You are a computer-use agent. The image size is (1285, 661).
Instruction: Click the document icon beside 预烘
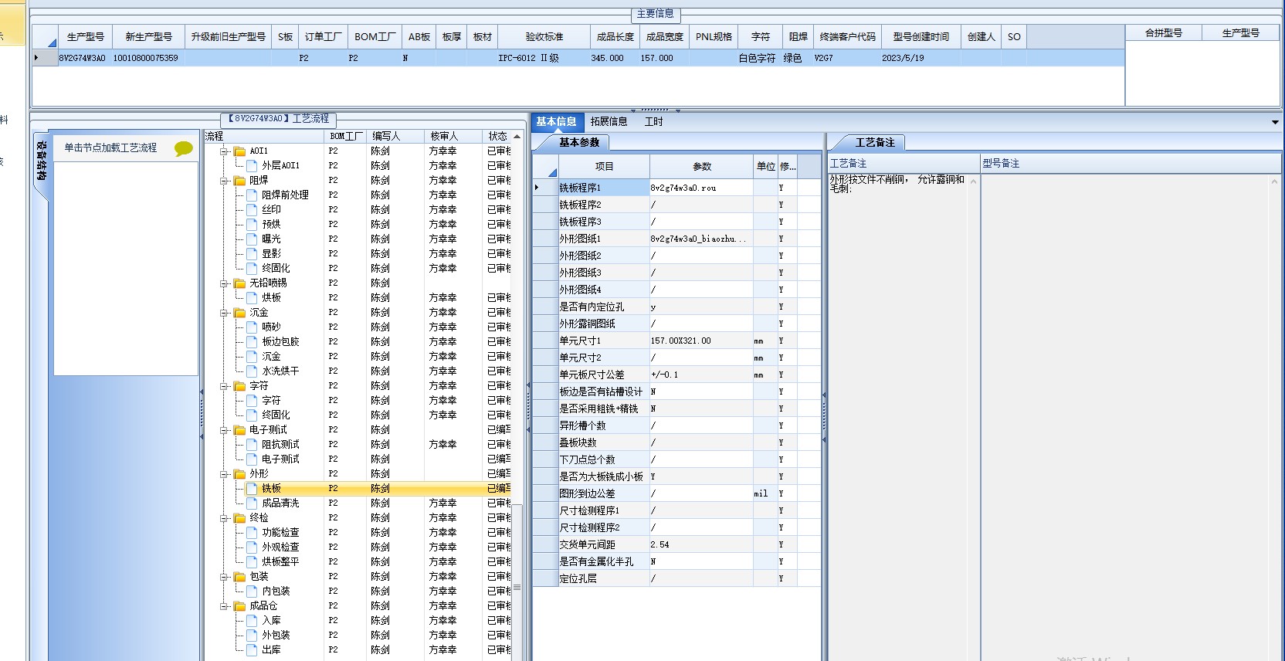pyautogui.click(x=252, y=224)
